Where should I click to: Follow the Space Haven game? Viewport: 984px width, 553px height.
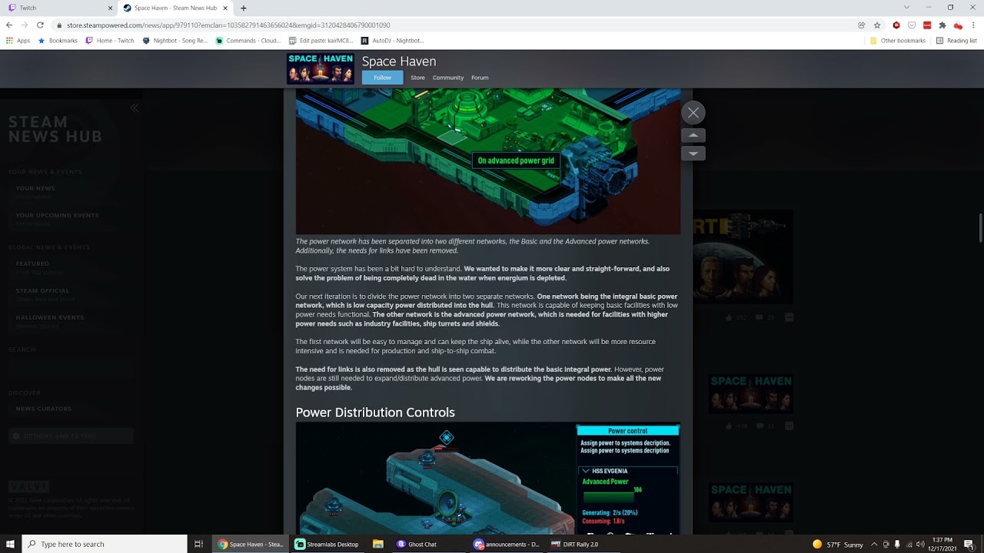[382, 78]
